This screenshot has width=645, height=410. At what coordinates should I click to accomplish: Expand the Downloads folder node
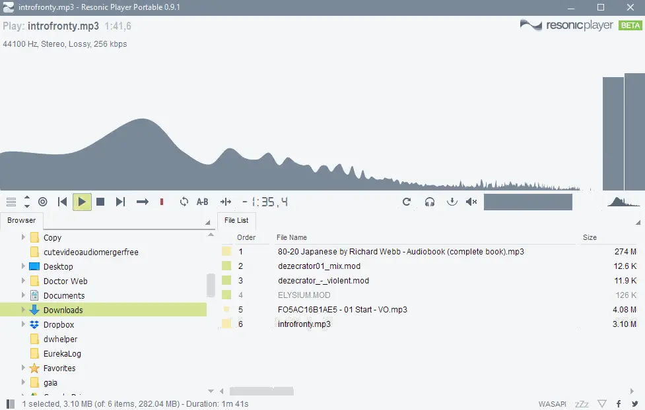tap(23, 310)
